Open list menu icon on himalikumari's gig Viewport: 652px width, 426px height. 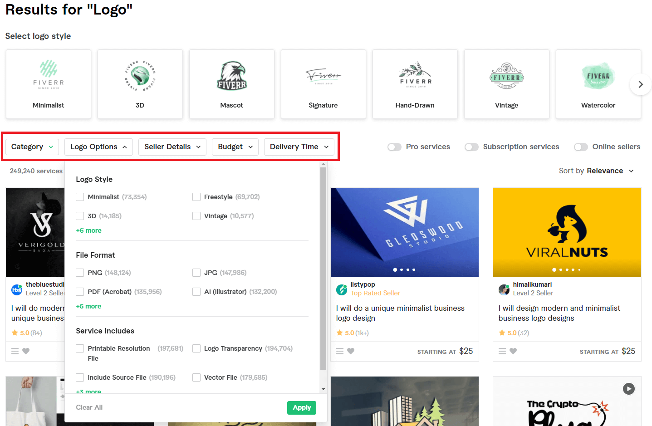coord(502,351)
